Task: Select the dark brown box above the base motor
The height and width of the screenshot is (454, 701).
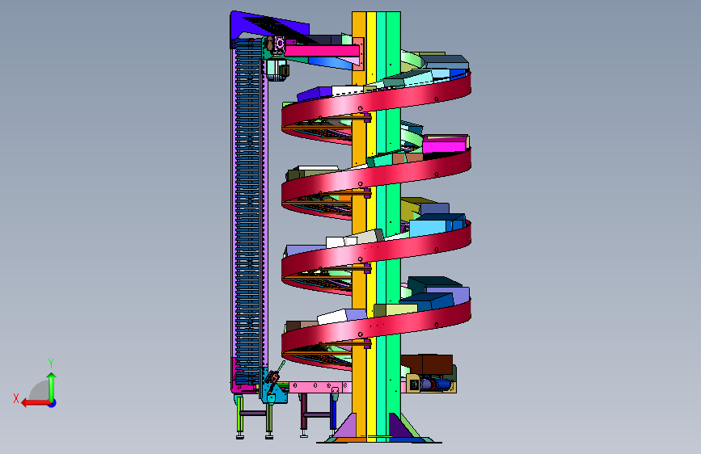Action: click(427, 364)
